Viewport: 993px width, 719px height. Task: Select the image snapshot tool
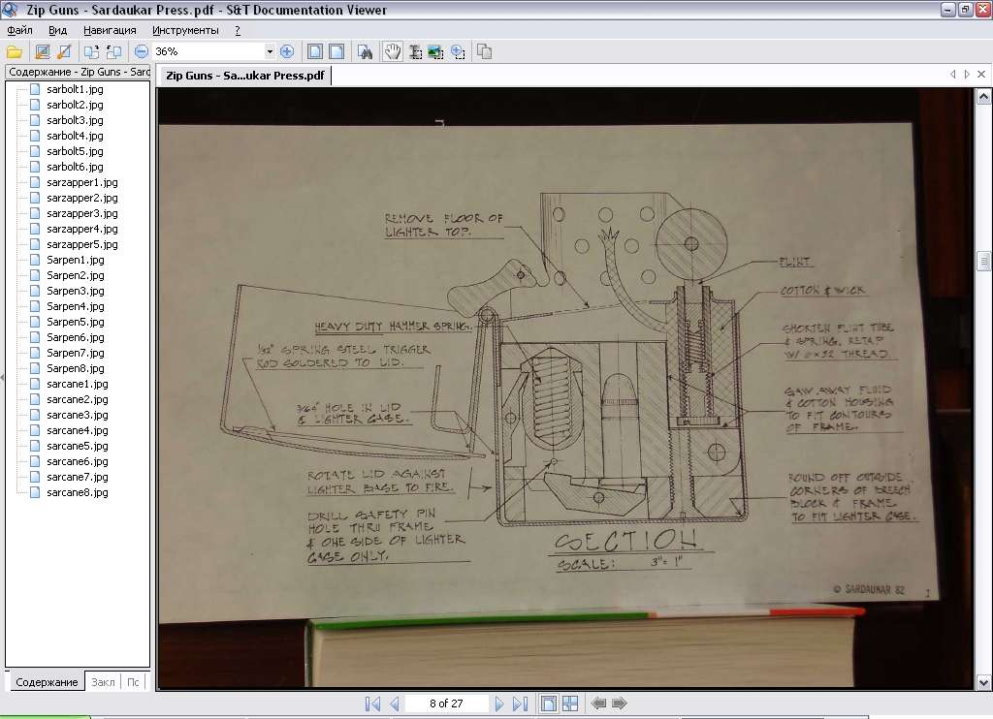tap(435, 52)
